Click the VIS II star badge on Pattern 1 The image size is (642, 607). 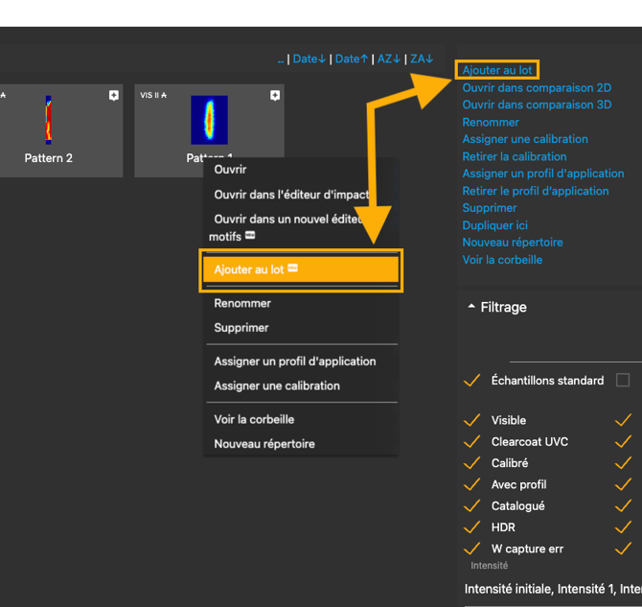click(x=153, y=95)
